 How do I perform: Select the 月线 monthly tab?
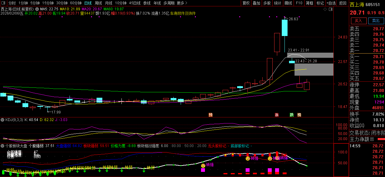(x=109, y=3)
